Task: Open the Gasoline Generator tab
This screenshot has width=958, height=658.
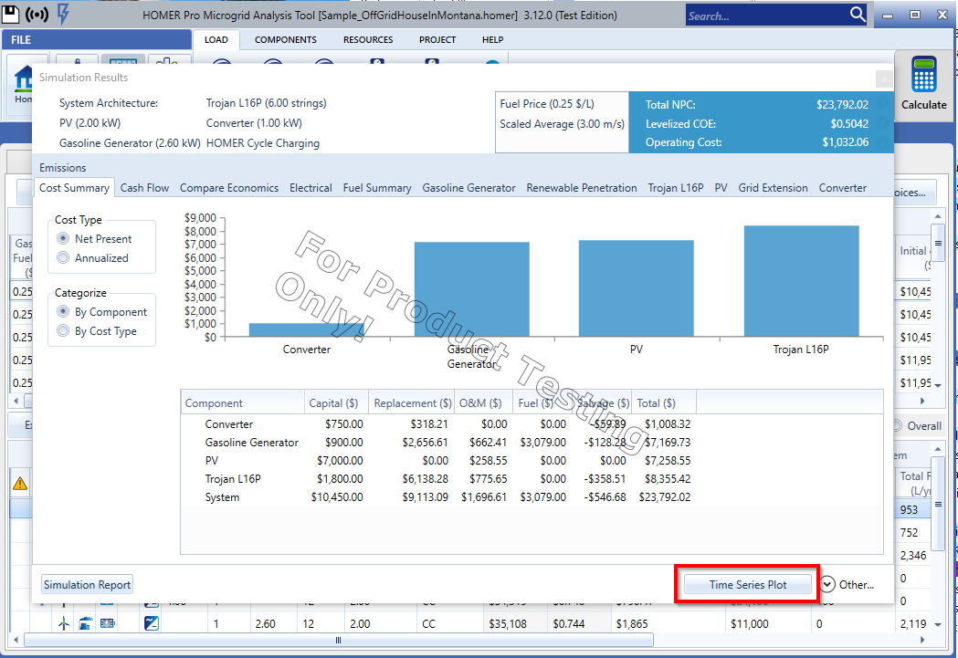Action: (x=468, y=188)
